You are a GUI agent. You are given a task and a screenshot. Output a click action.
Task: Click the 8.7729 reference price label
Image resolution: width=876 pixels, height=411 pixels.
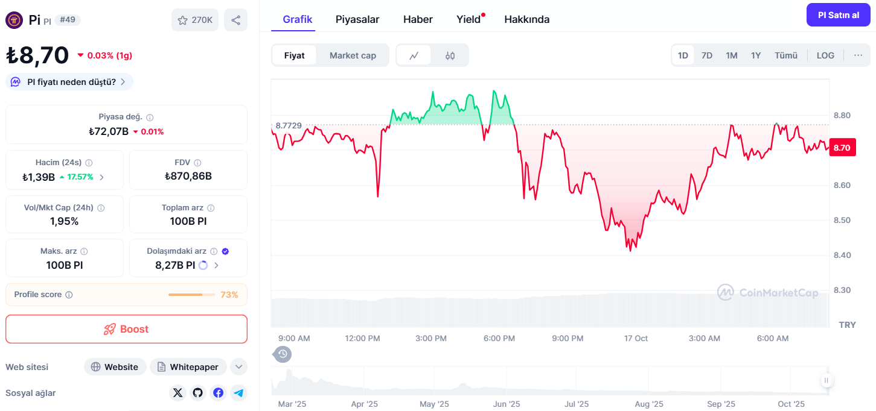coord(289,125)
